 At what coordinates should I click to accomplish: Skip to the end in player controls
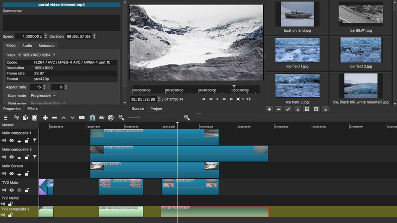231,99
